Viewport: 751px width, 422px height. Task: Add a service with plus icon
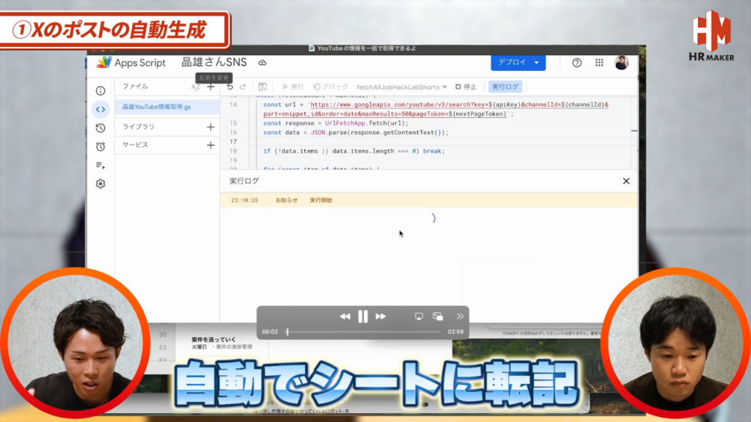point(210,145)
